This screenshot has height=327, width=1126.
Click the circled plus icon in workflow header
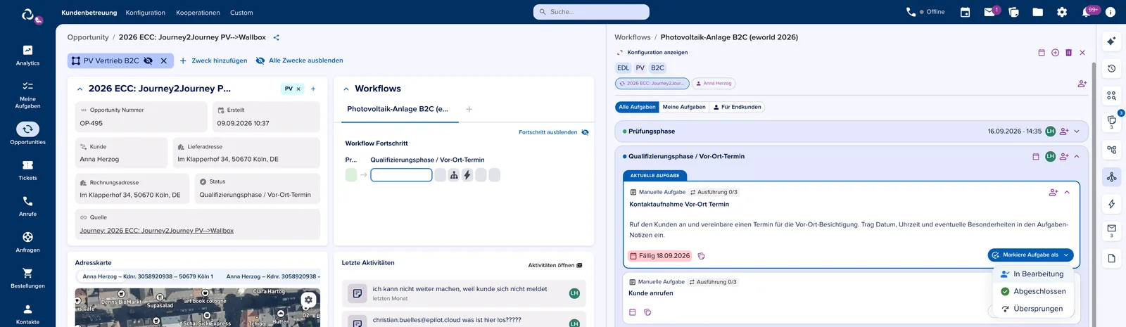[1055, 53]
